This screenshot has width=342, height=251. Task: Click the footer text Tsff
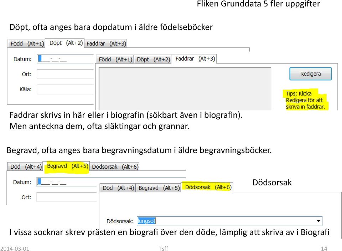164,249
